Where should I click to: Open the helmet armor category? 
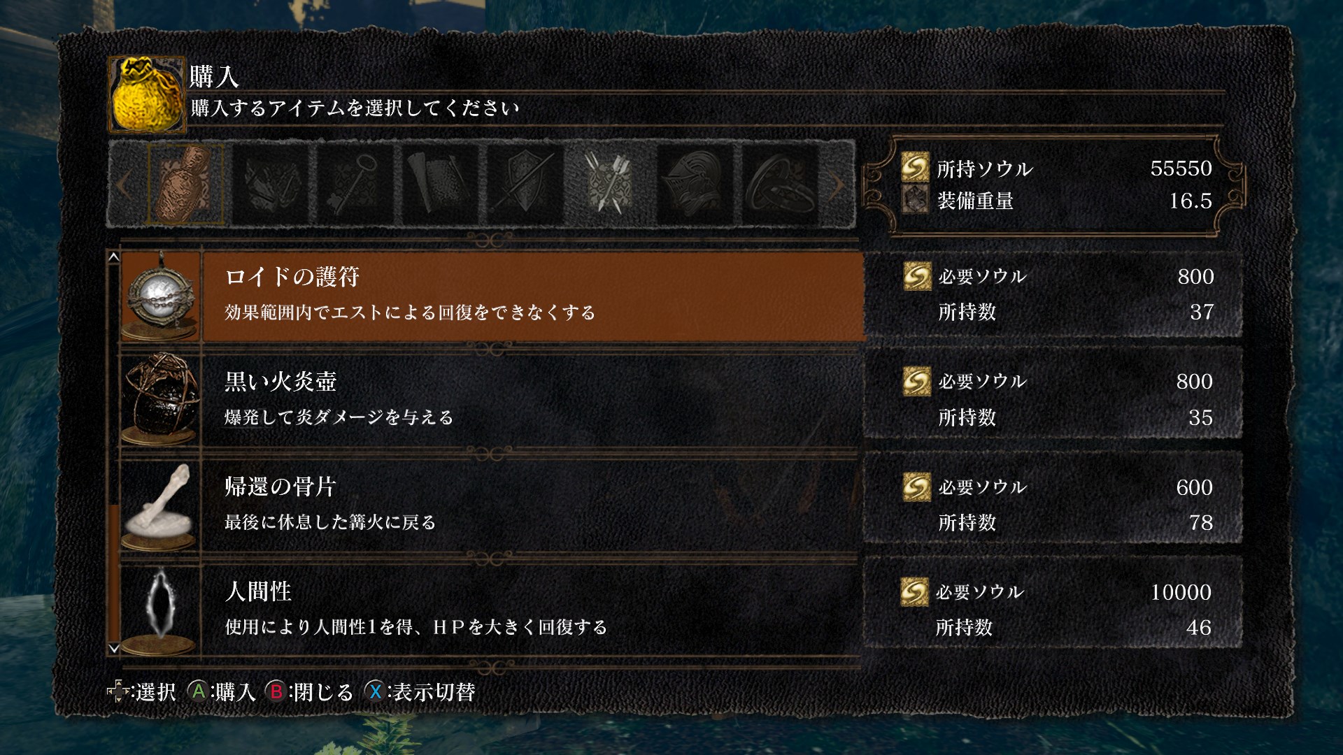tap(695, 184)
